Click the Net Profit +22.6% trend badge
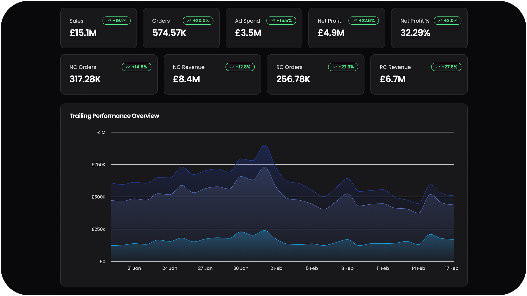This screenshot has height=296, width=527. pos(363,21)
